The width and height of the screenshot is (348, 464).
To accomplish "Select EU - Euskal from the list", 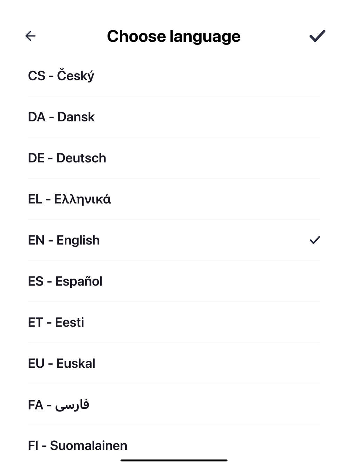I will pos(174,363).
